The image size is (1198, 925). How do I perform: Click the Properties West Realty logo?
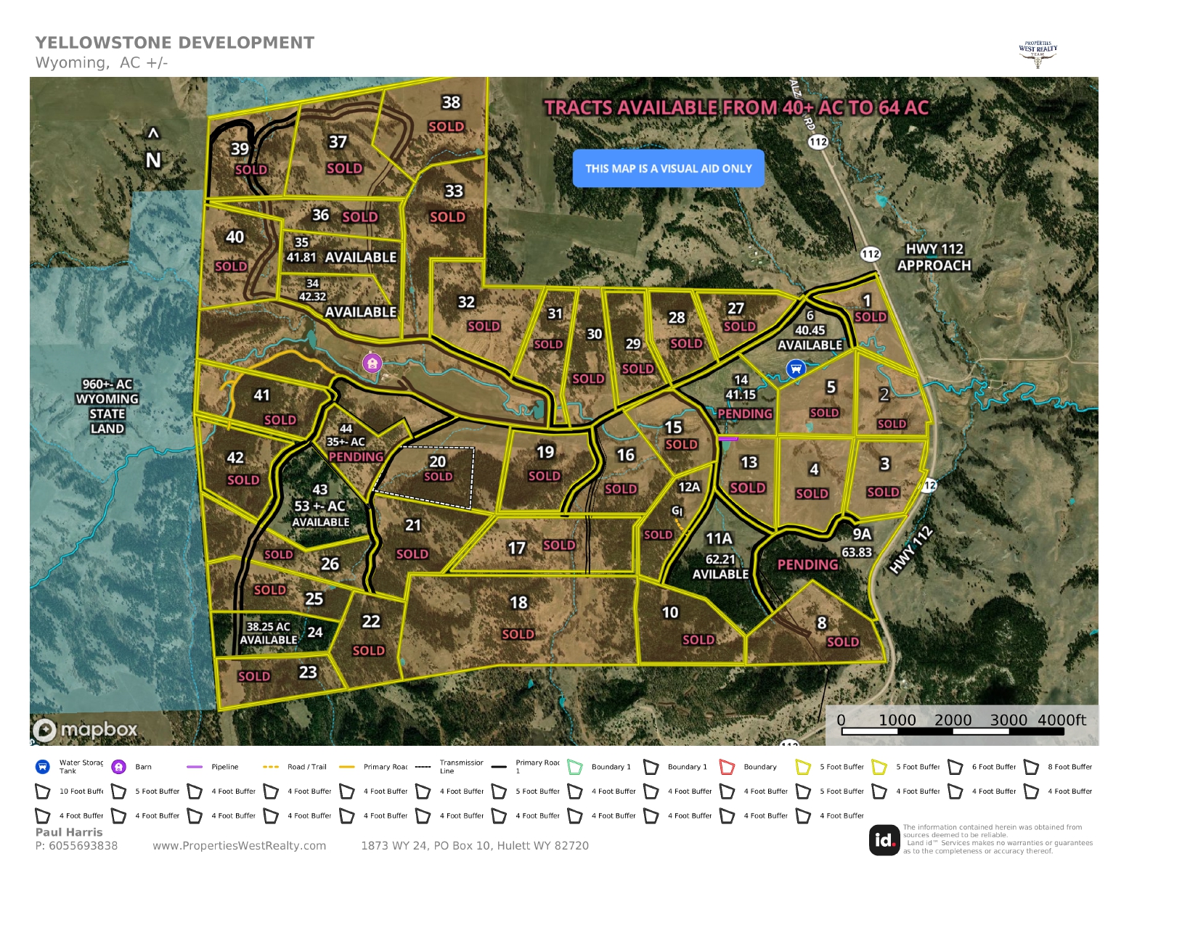1038,54
